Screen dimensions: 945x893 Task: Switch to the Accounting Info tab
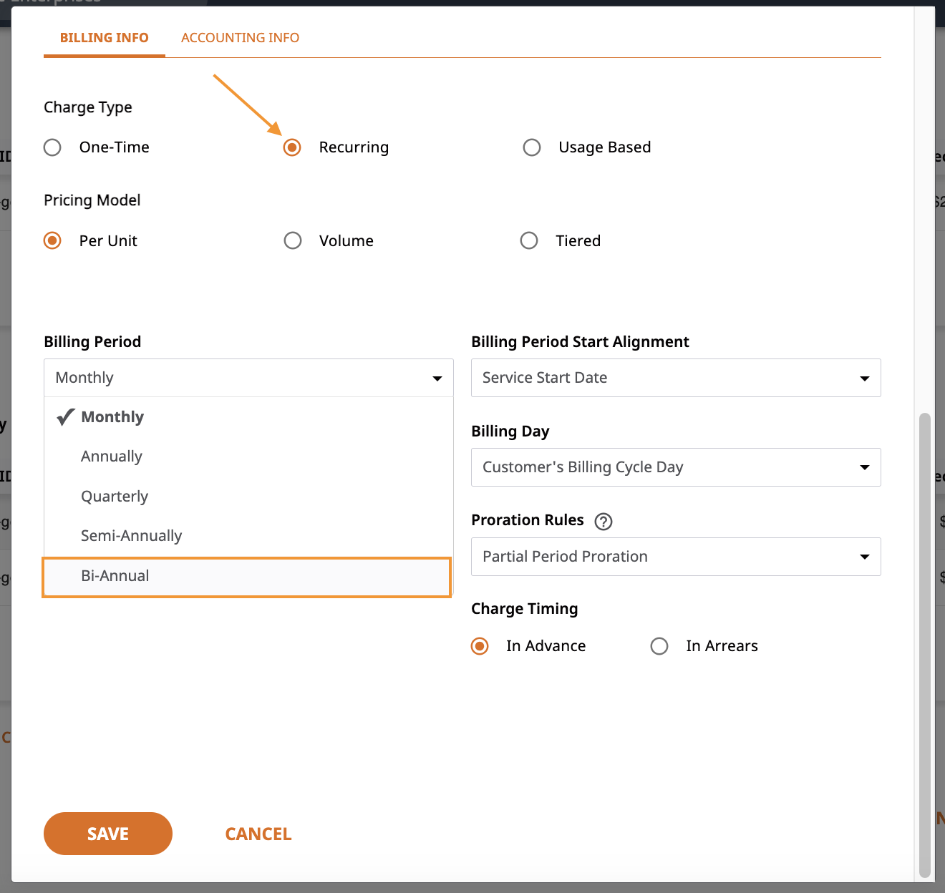[241, 38]
